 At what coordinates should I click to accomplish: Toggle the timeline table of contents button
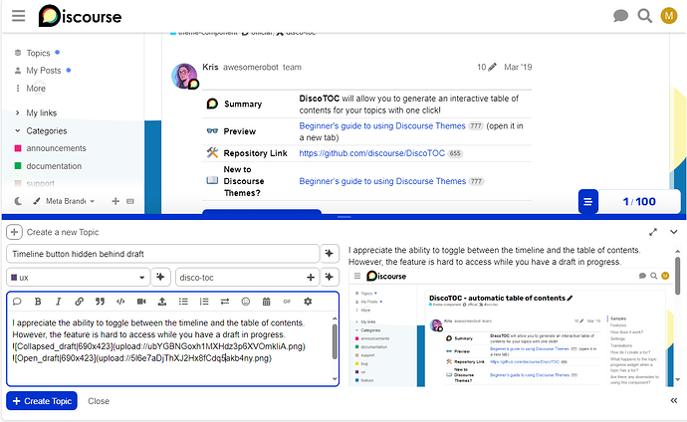tap(588, 202)
